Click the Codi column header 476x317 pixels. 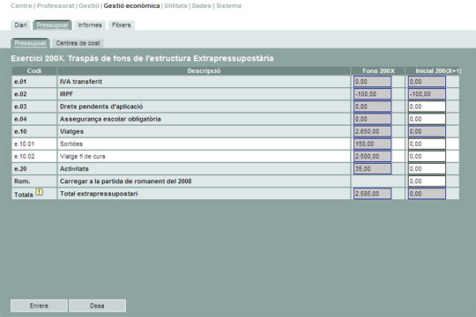[34, 71]
